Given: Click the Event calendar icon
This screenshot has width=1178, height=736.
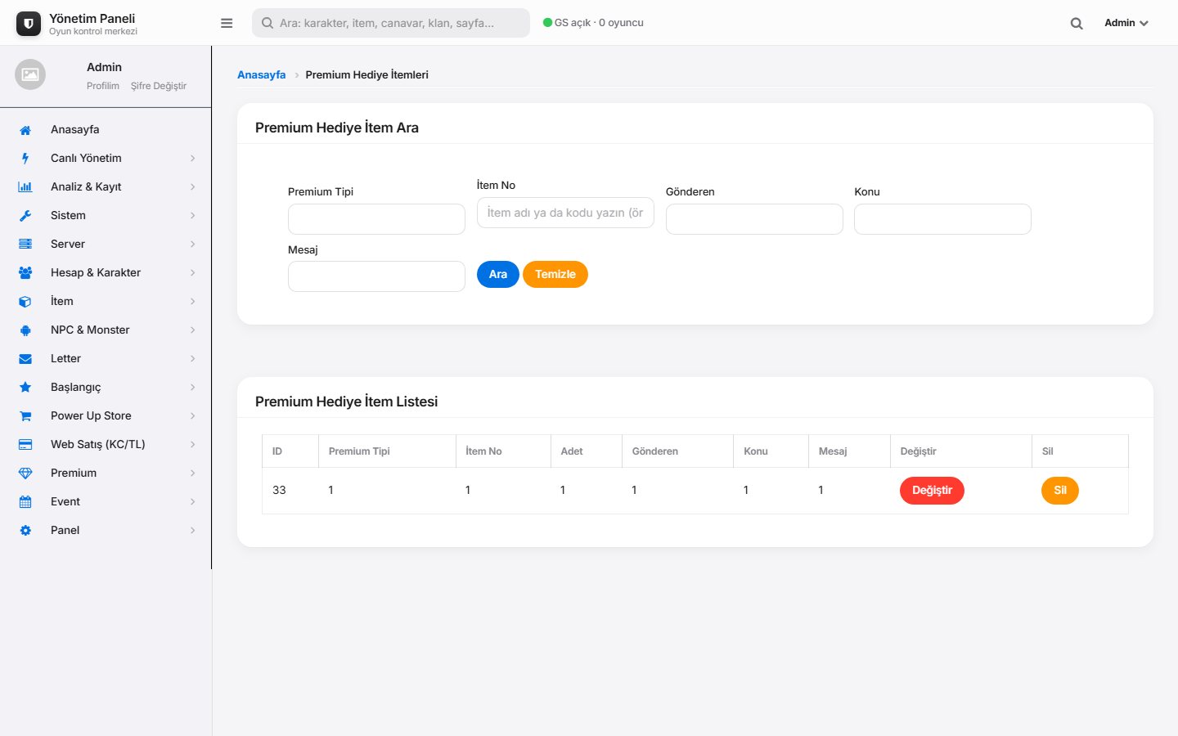Looking at the screenshot, I should pos(25,502).
